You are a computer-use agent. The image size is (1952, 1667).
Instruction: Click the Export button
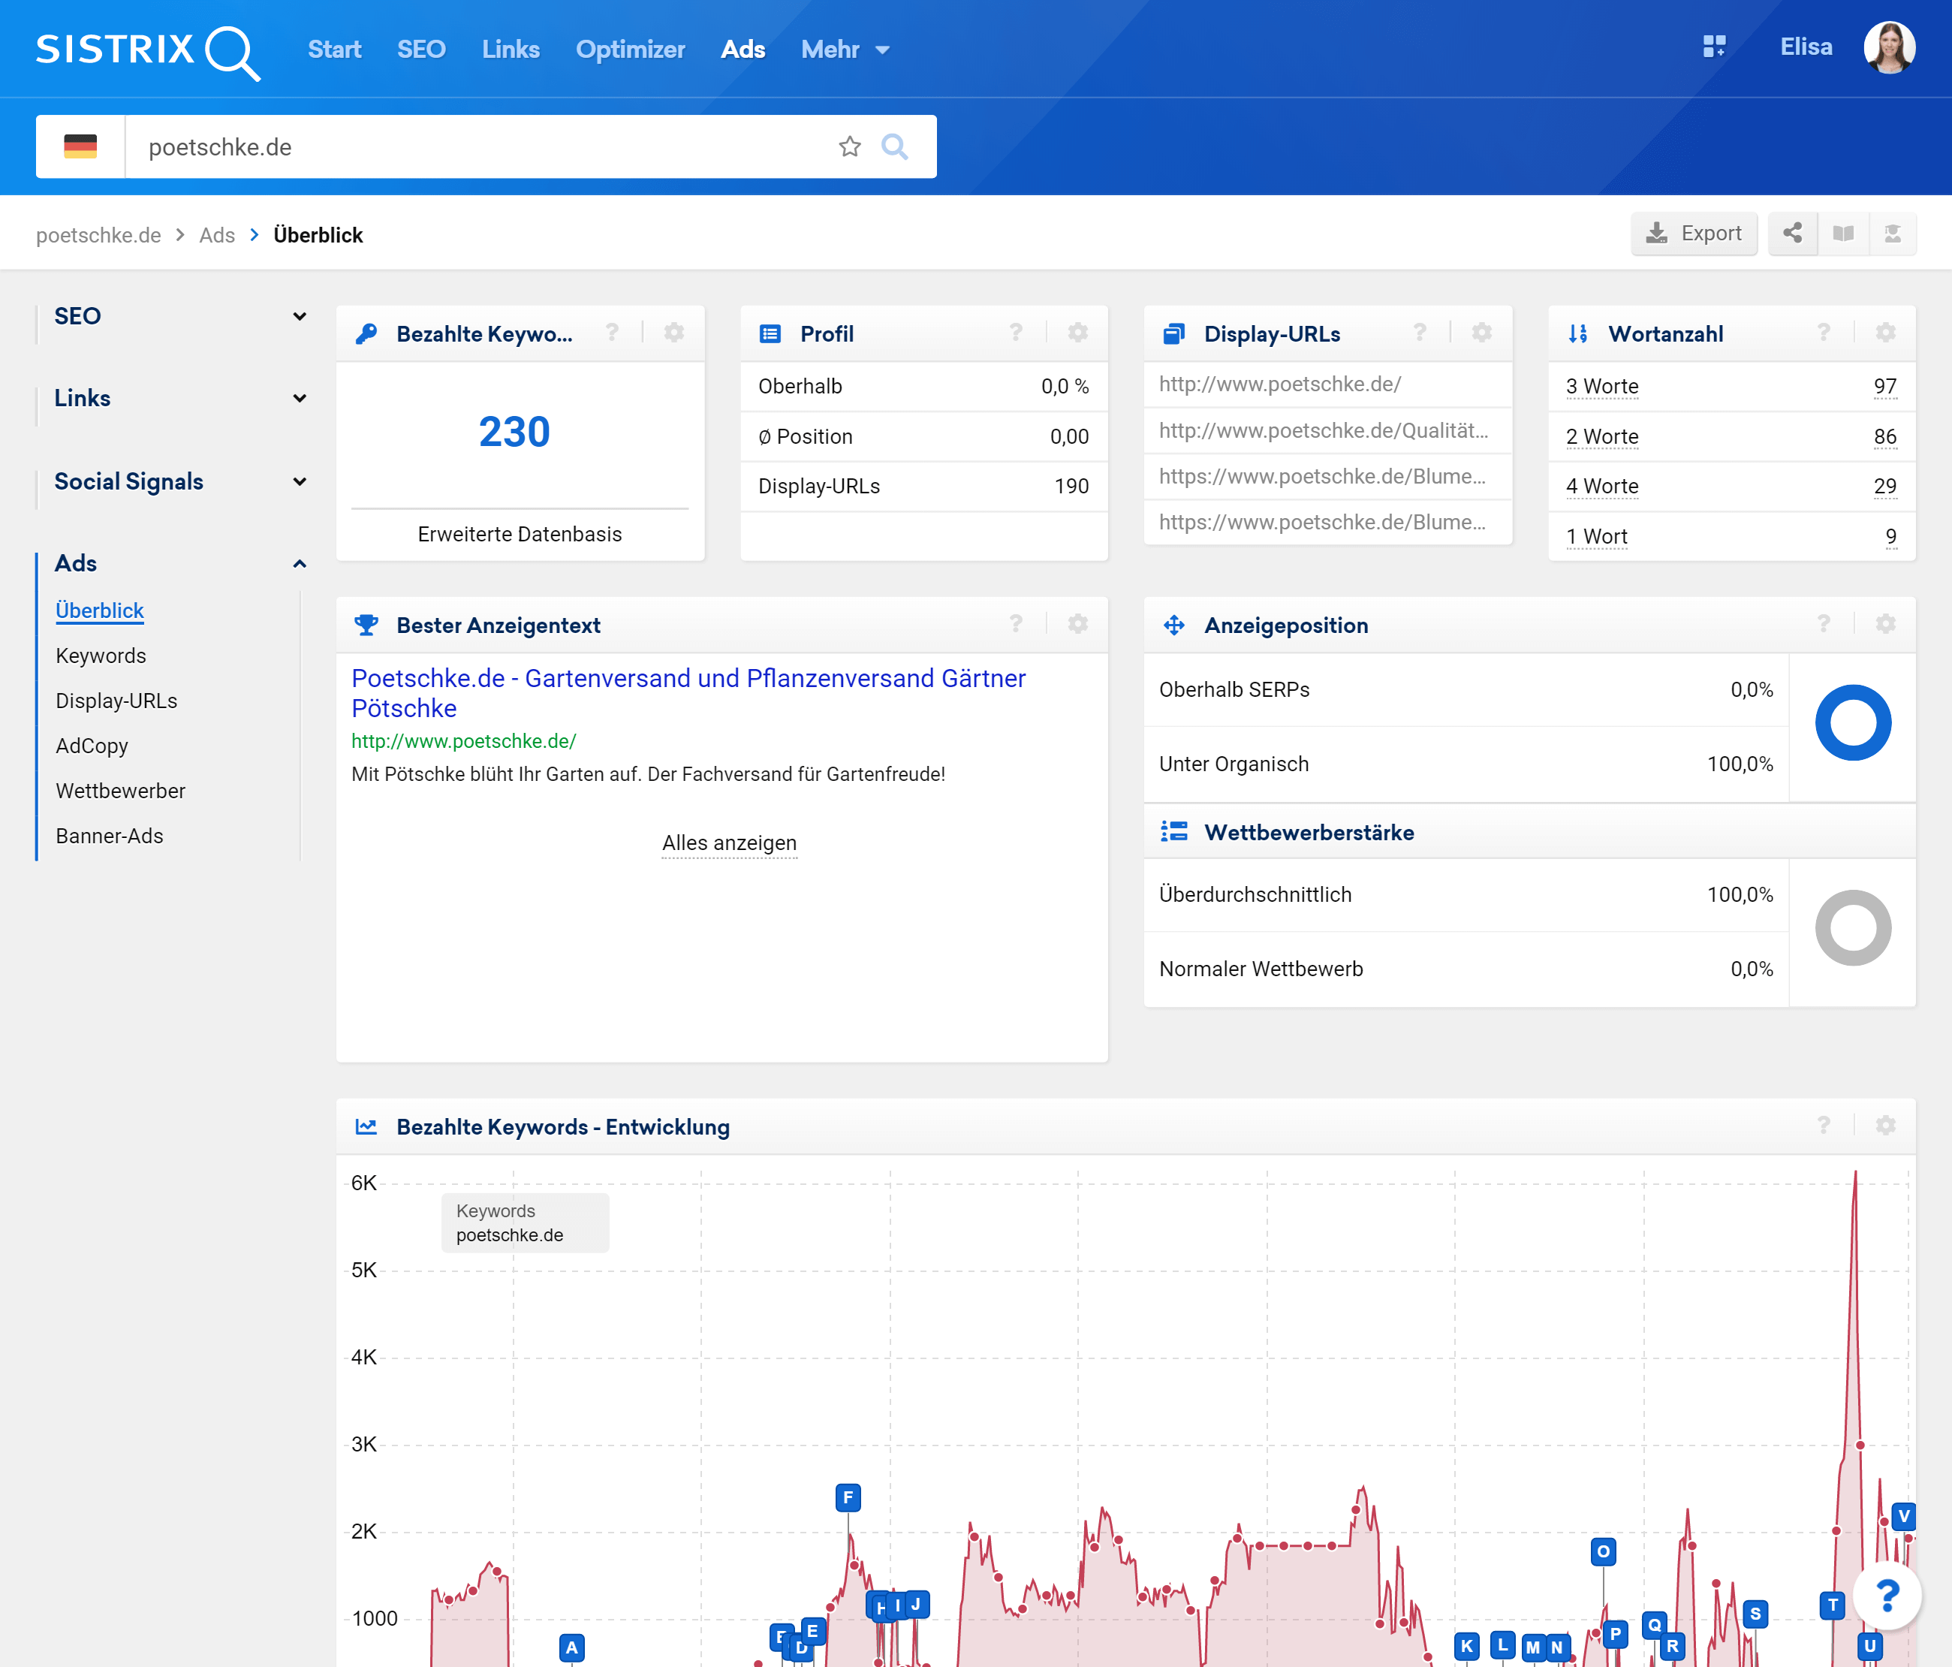1694,233
